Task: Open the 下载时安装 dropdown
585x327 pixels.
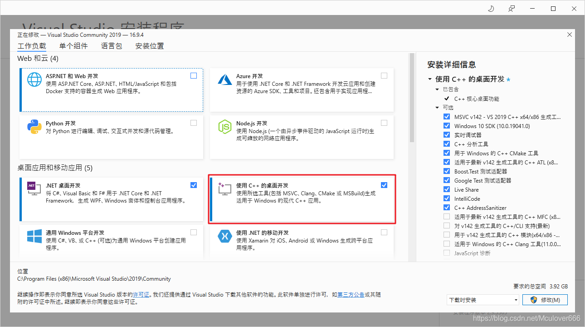Action: [x=483, y=300]
